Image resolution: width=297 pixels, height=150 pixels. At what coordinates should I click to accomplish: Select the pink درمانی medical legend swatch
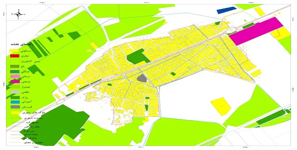pos(15,77)
